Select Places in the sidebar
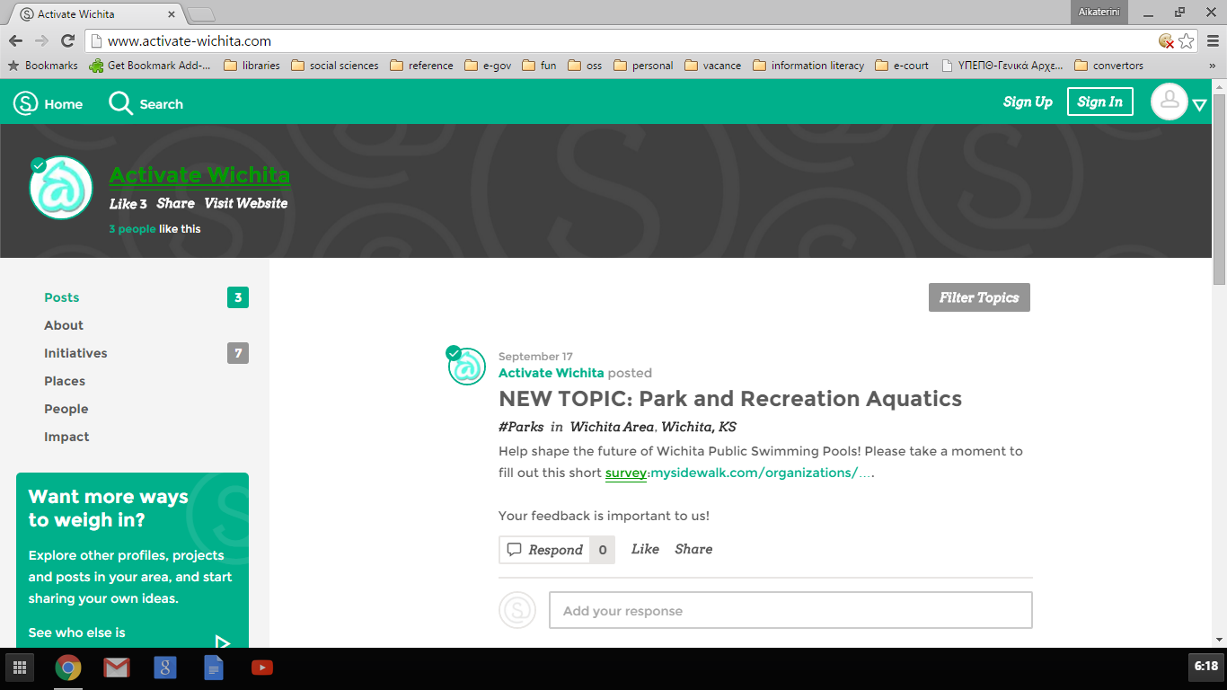1227x690 pixels. [65, 381]
